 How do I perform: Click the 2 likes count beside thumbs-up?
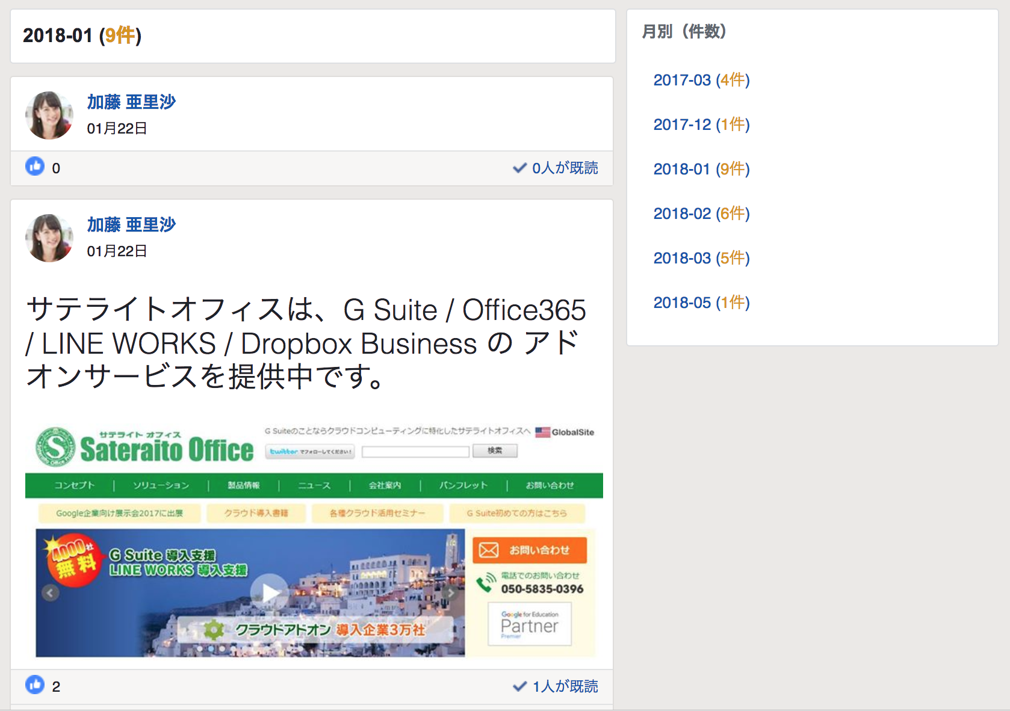(x=56, y=686)
